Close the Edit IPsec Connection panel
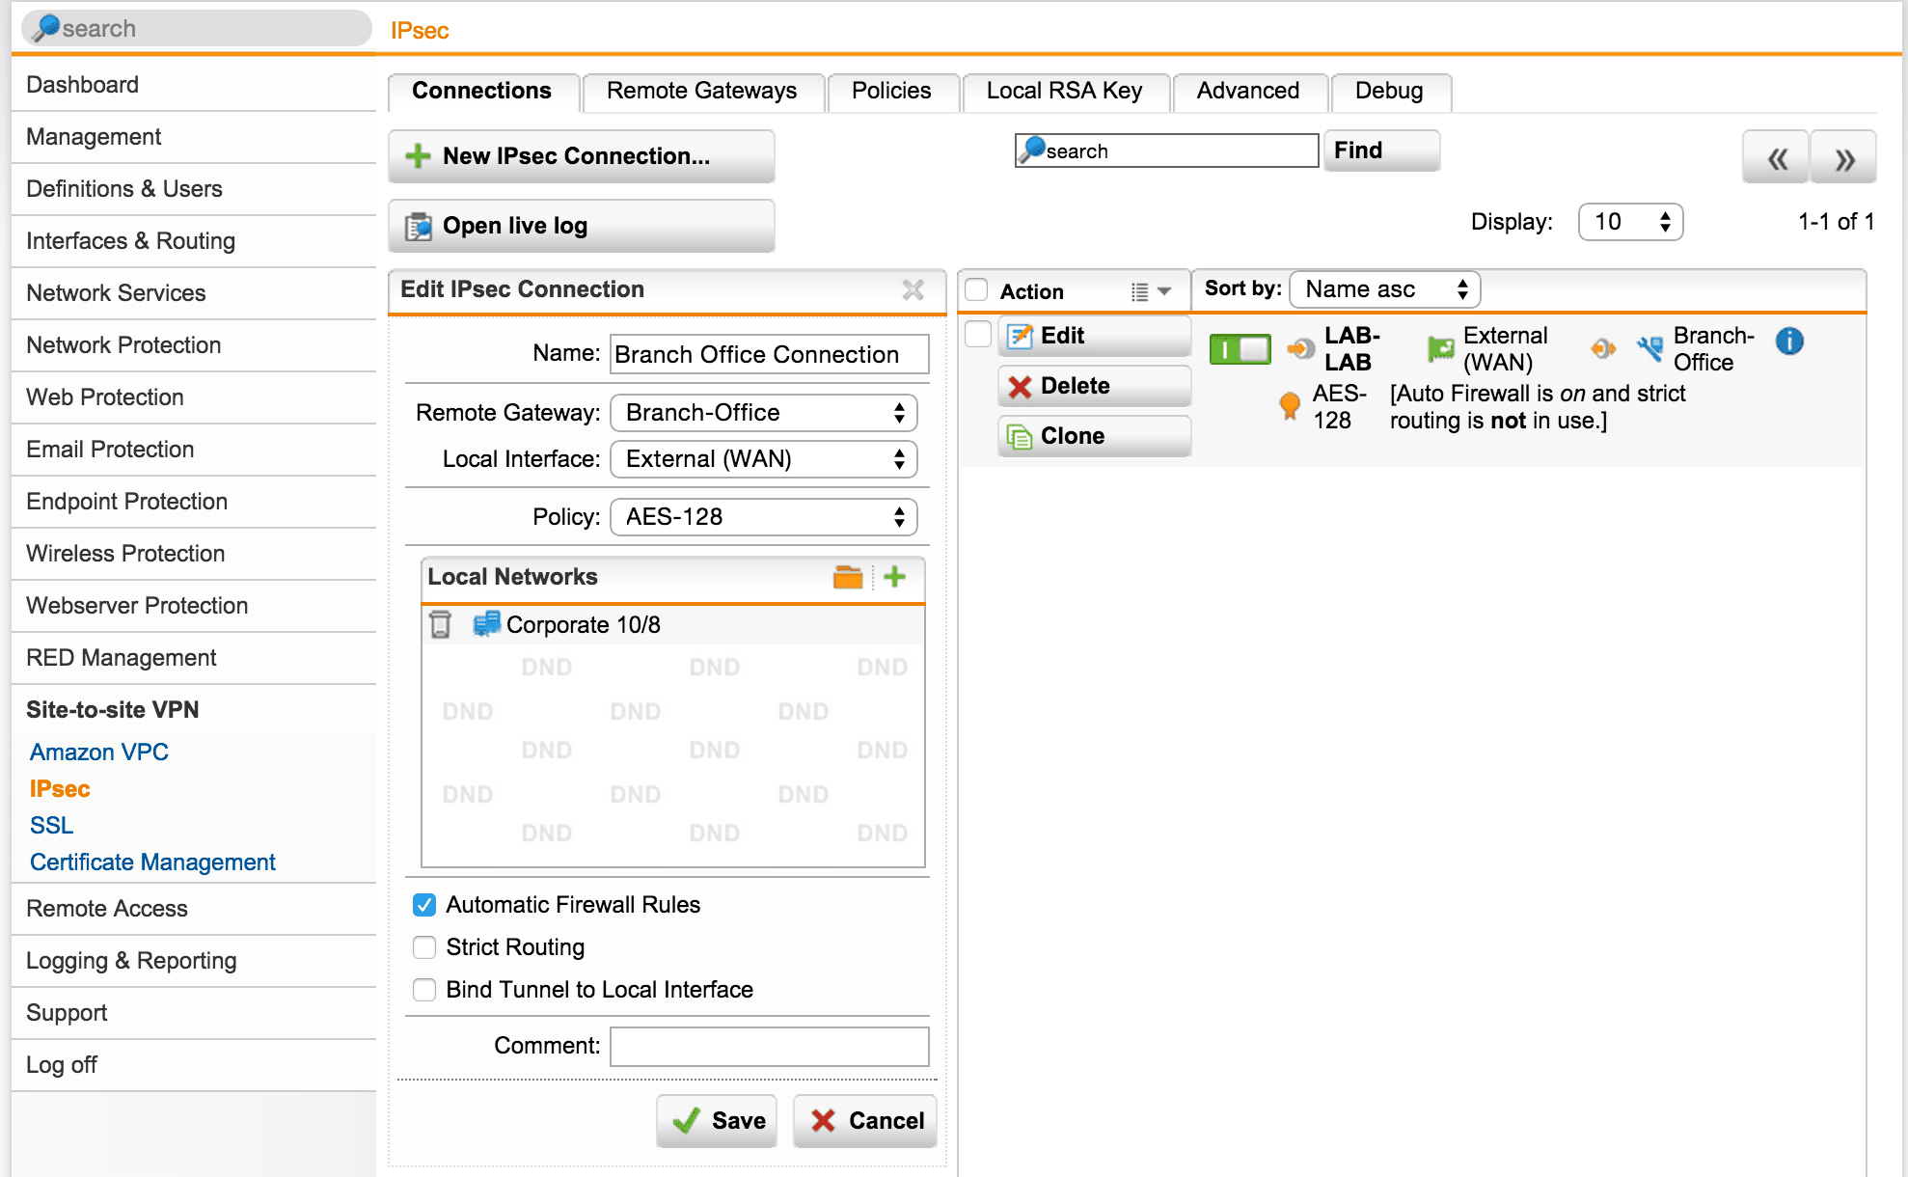Image resolution: width=1908 pixels, height=1177 pixels. point(913,289)
